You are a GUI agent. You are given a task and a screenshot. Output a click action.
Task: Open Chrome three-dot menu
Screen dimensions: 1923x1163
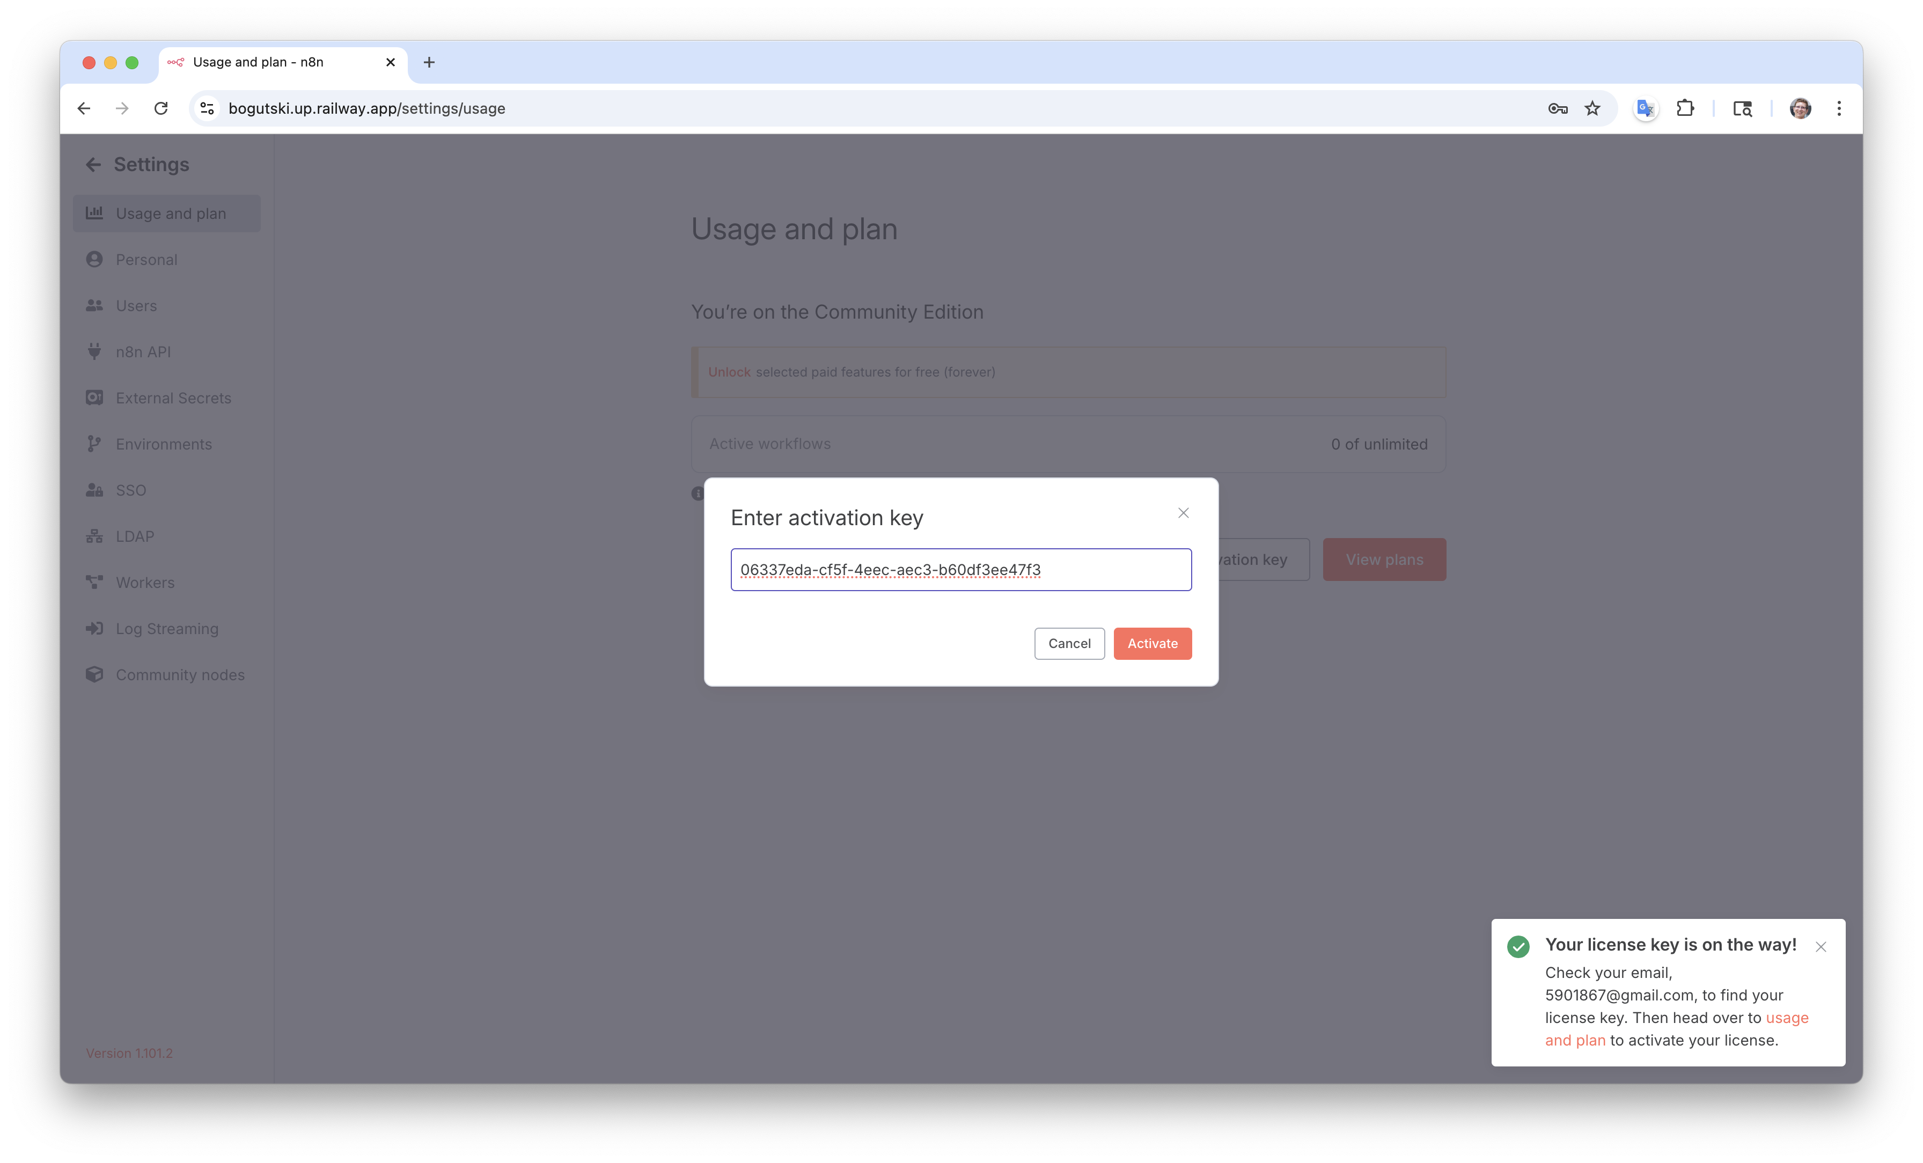click(x=1839, y=108)
